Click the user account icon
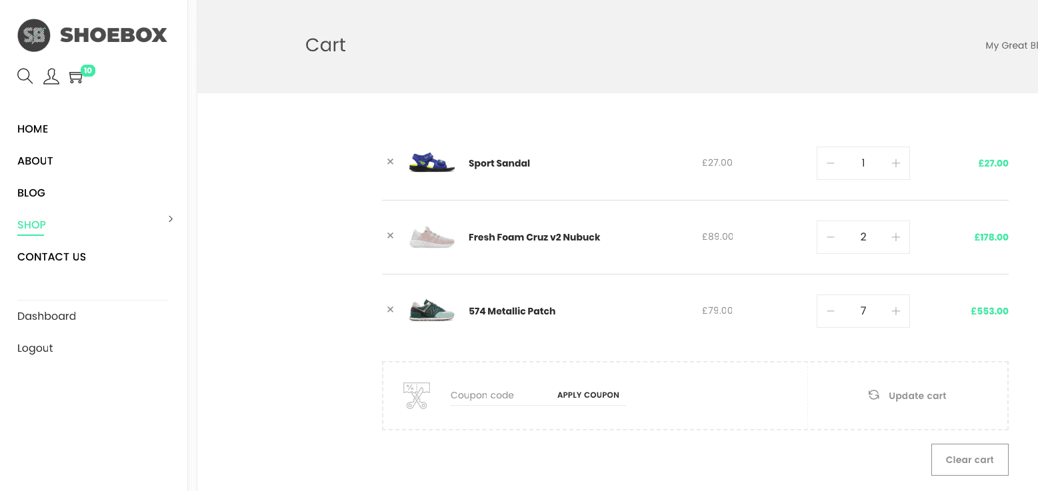 coord(51,77)
